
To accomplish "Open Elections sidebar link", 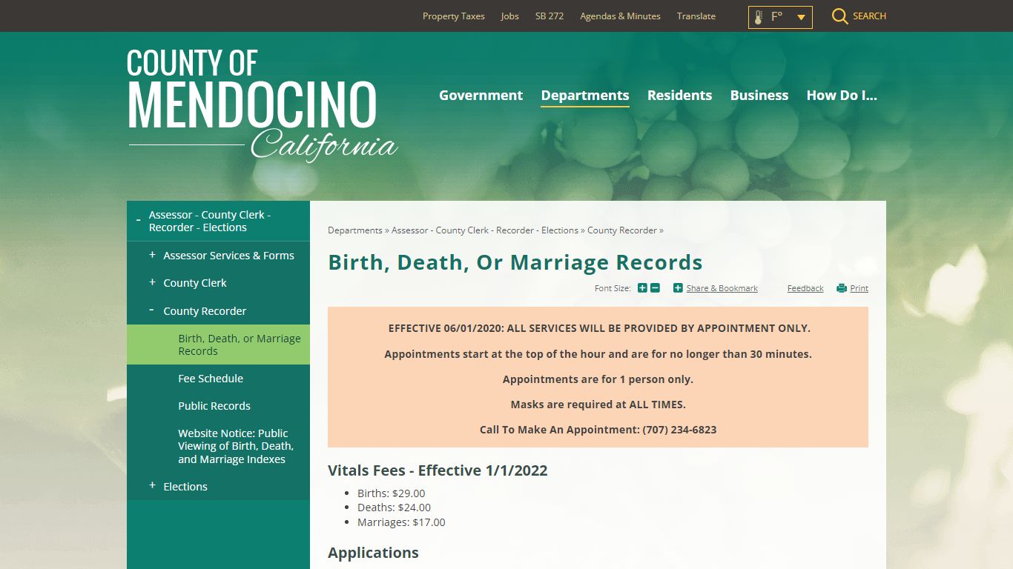I will point(185,487).
